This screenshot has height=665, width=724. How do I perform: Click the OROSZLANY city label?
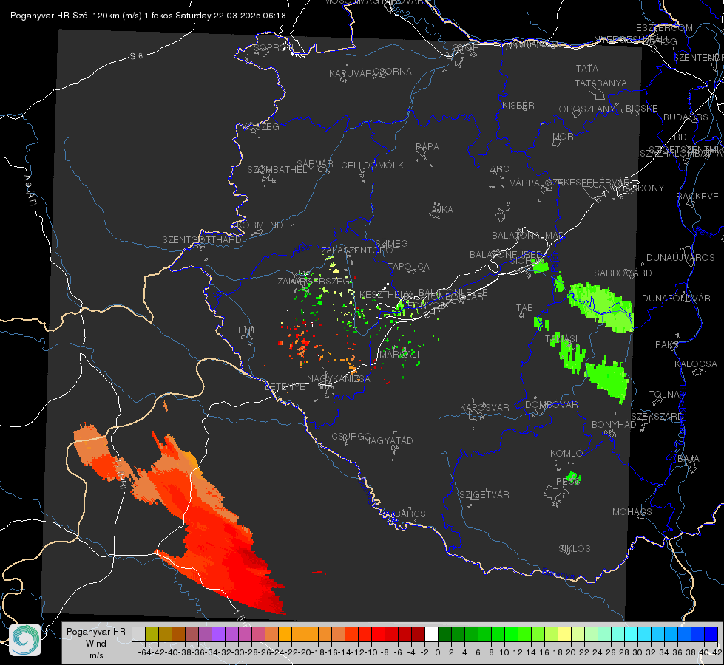[587, 109]
